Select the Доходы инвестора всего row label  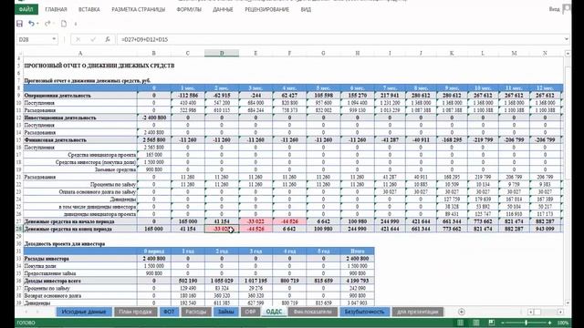tap(80, 281)
